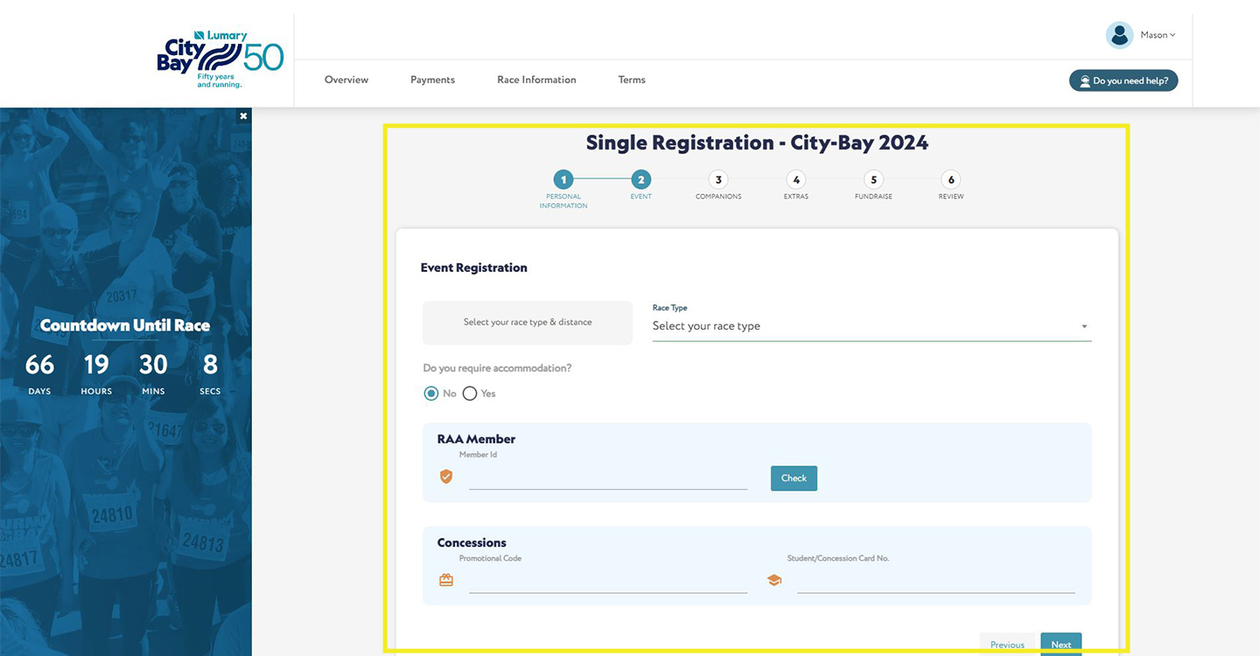Click Mason's profile avatar icon
The height and width of the screenshot is (656, 1260).
pyautogui.click(x=1119, y=35)
